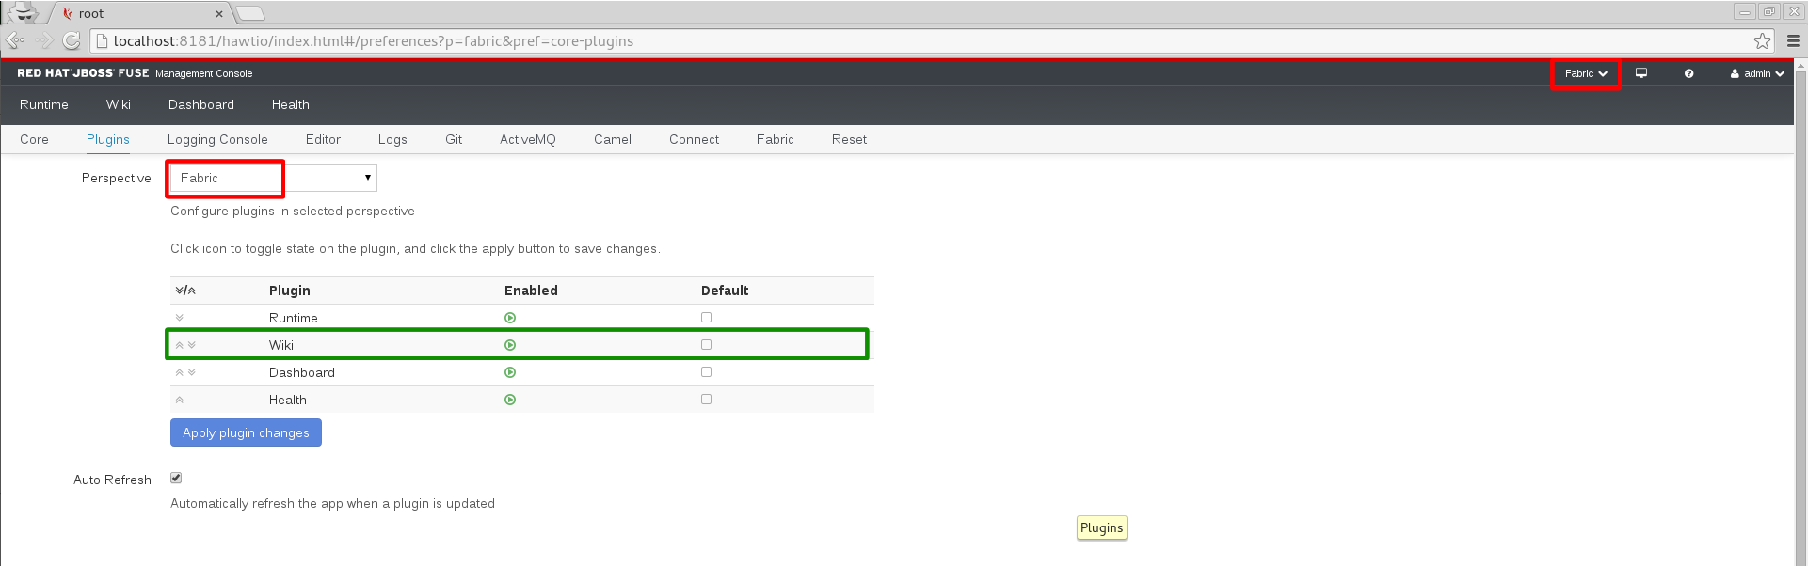
Task: Open the Wiki main navigation item
Action: tap(119, 104)
